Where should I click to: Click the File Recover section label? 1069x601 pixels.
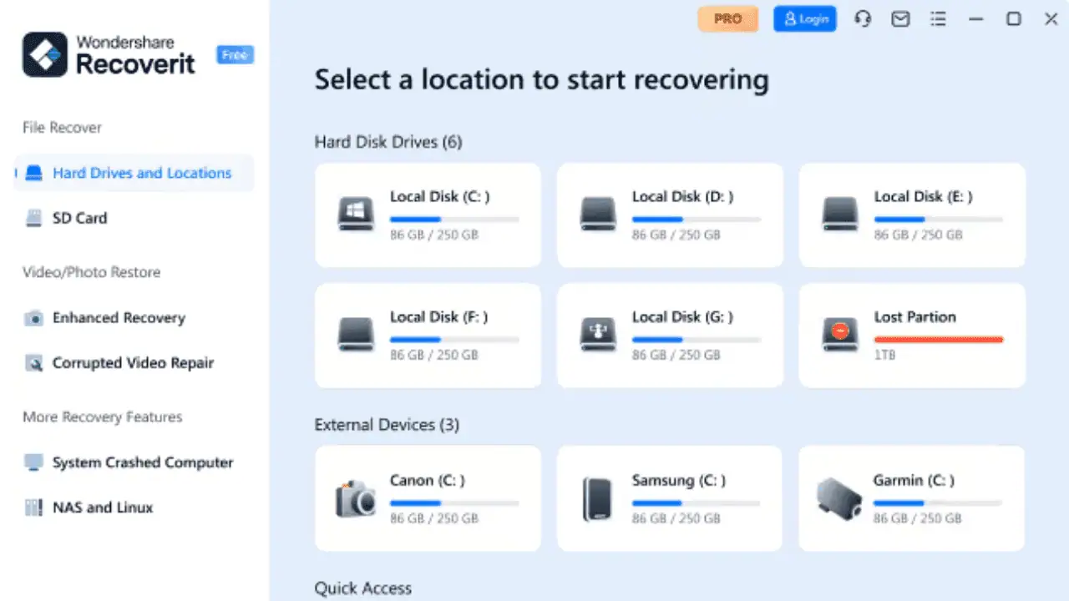tap(62, 128)
